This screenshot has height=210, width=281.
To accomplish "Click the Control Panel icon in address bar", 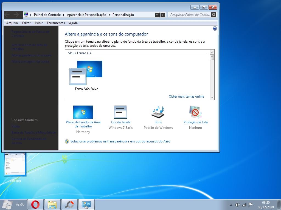I will [x=26, y=15].
